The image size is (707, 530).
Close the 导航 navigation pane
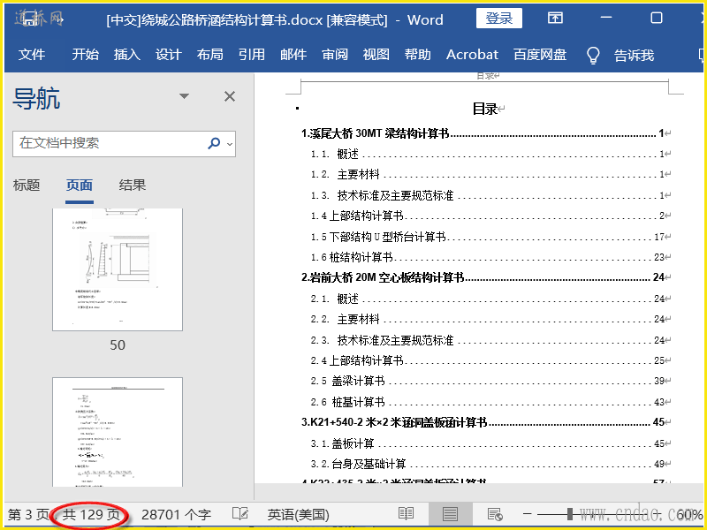230,96
